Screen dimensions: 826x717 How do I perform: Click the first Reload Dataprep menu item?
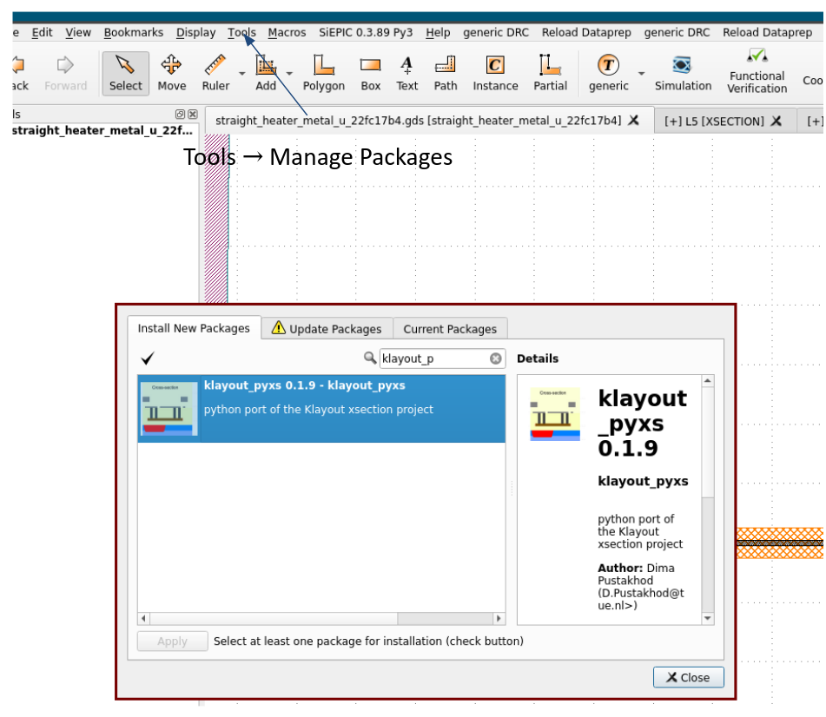coord(586,33)
